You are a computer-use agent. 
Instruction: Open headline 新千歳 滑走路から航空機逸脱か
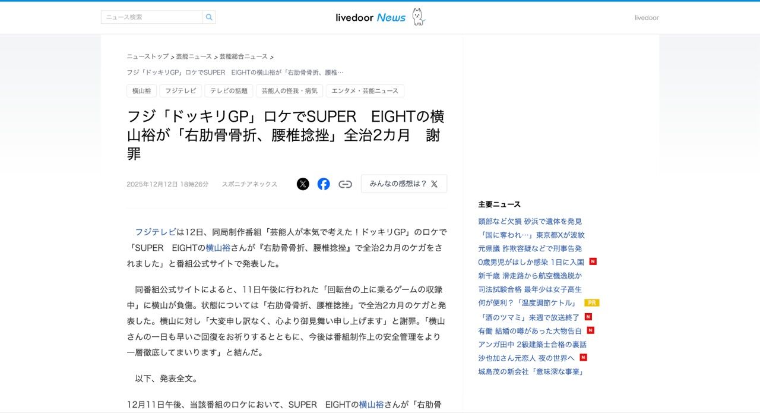click(x=530, y=276)
